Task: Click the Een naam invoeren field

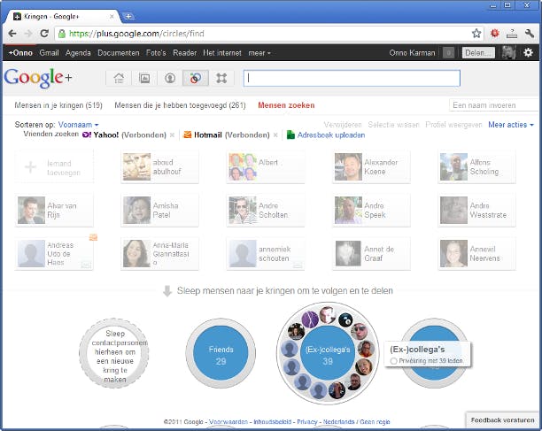Action: pyautogui.click(x=493, y=105)
